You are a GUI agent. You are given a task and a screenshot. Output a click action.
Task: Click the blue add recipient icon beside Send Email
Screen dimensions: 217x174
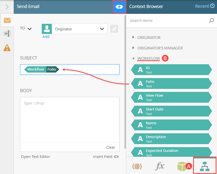click(x=119, y=6)
